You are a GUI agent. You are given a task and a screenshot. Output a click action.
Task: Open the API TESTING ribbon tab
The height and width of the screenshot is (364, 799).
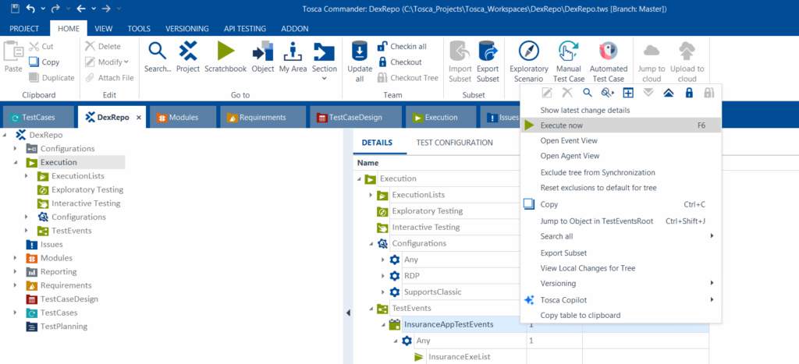[x=246, y=29]
